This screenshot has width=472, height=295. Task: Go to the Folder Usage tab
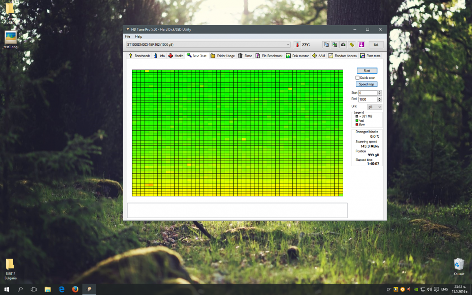pos(223,56)
